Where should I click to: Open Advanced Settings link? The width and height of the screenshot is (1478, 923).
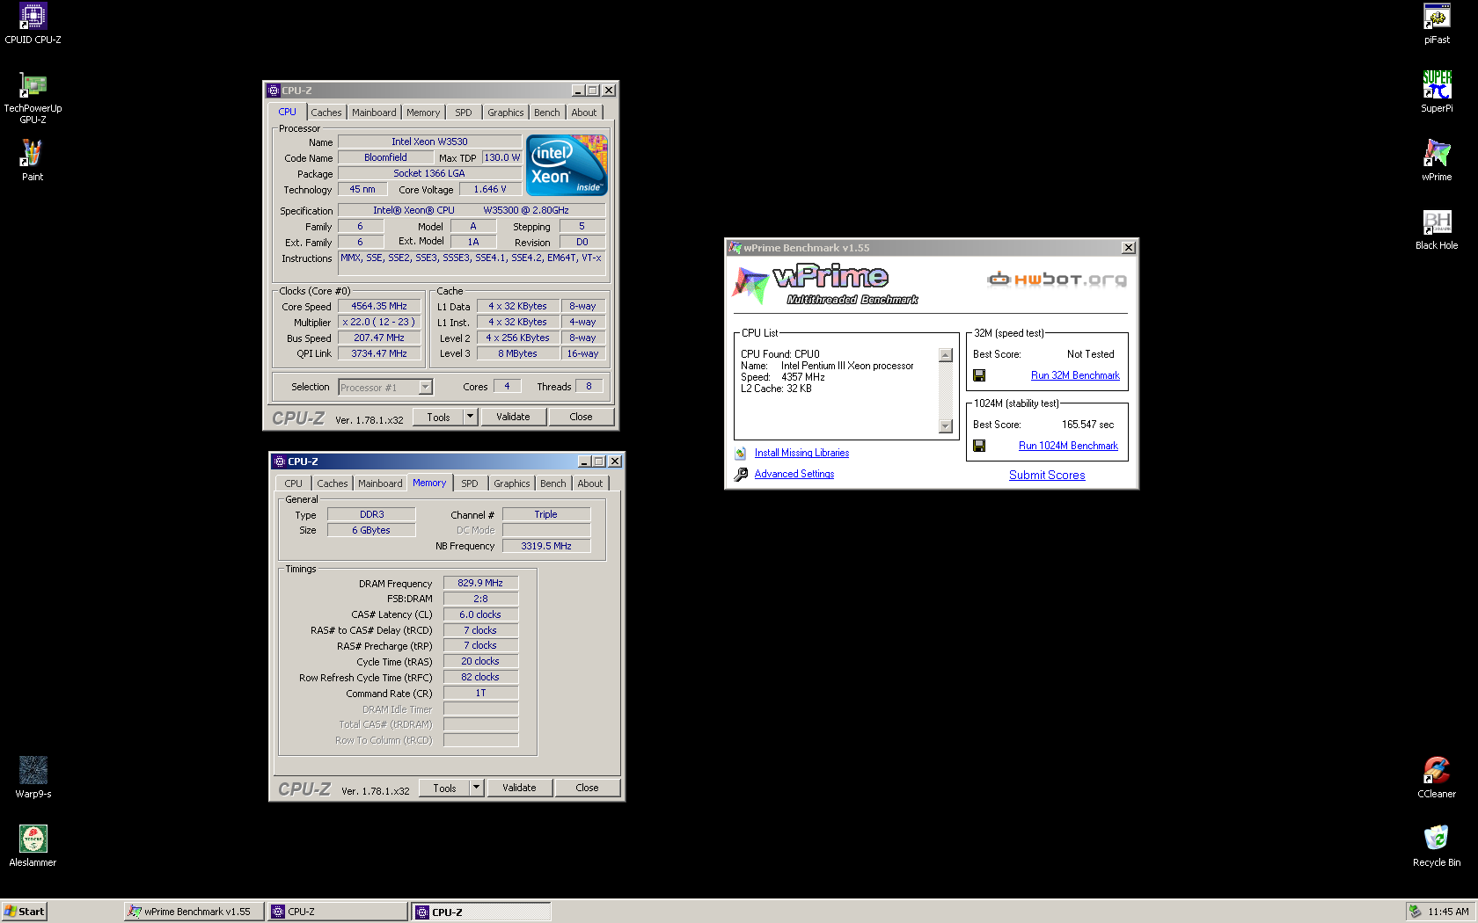[x=794, y=474]
